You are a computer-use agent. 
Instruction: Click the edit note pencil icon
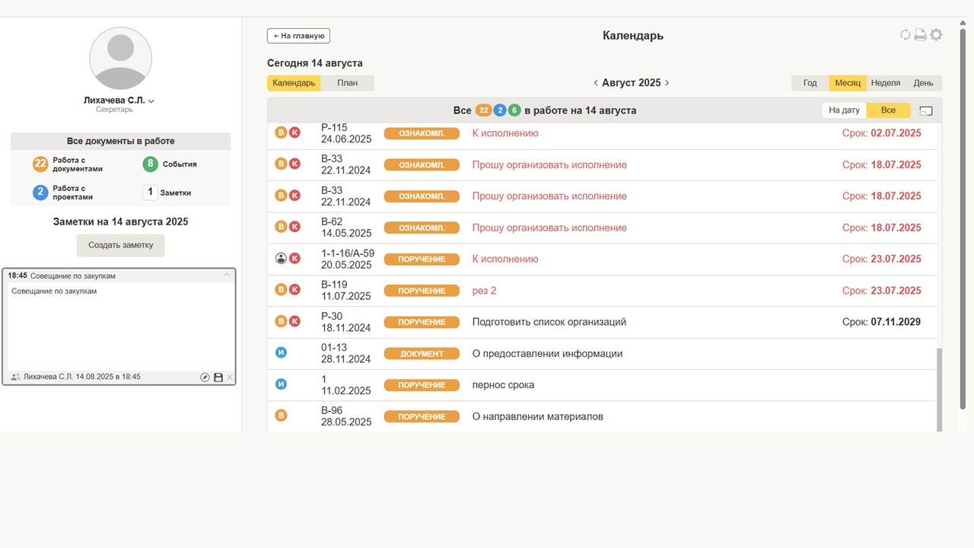[205, 378]
